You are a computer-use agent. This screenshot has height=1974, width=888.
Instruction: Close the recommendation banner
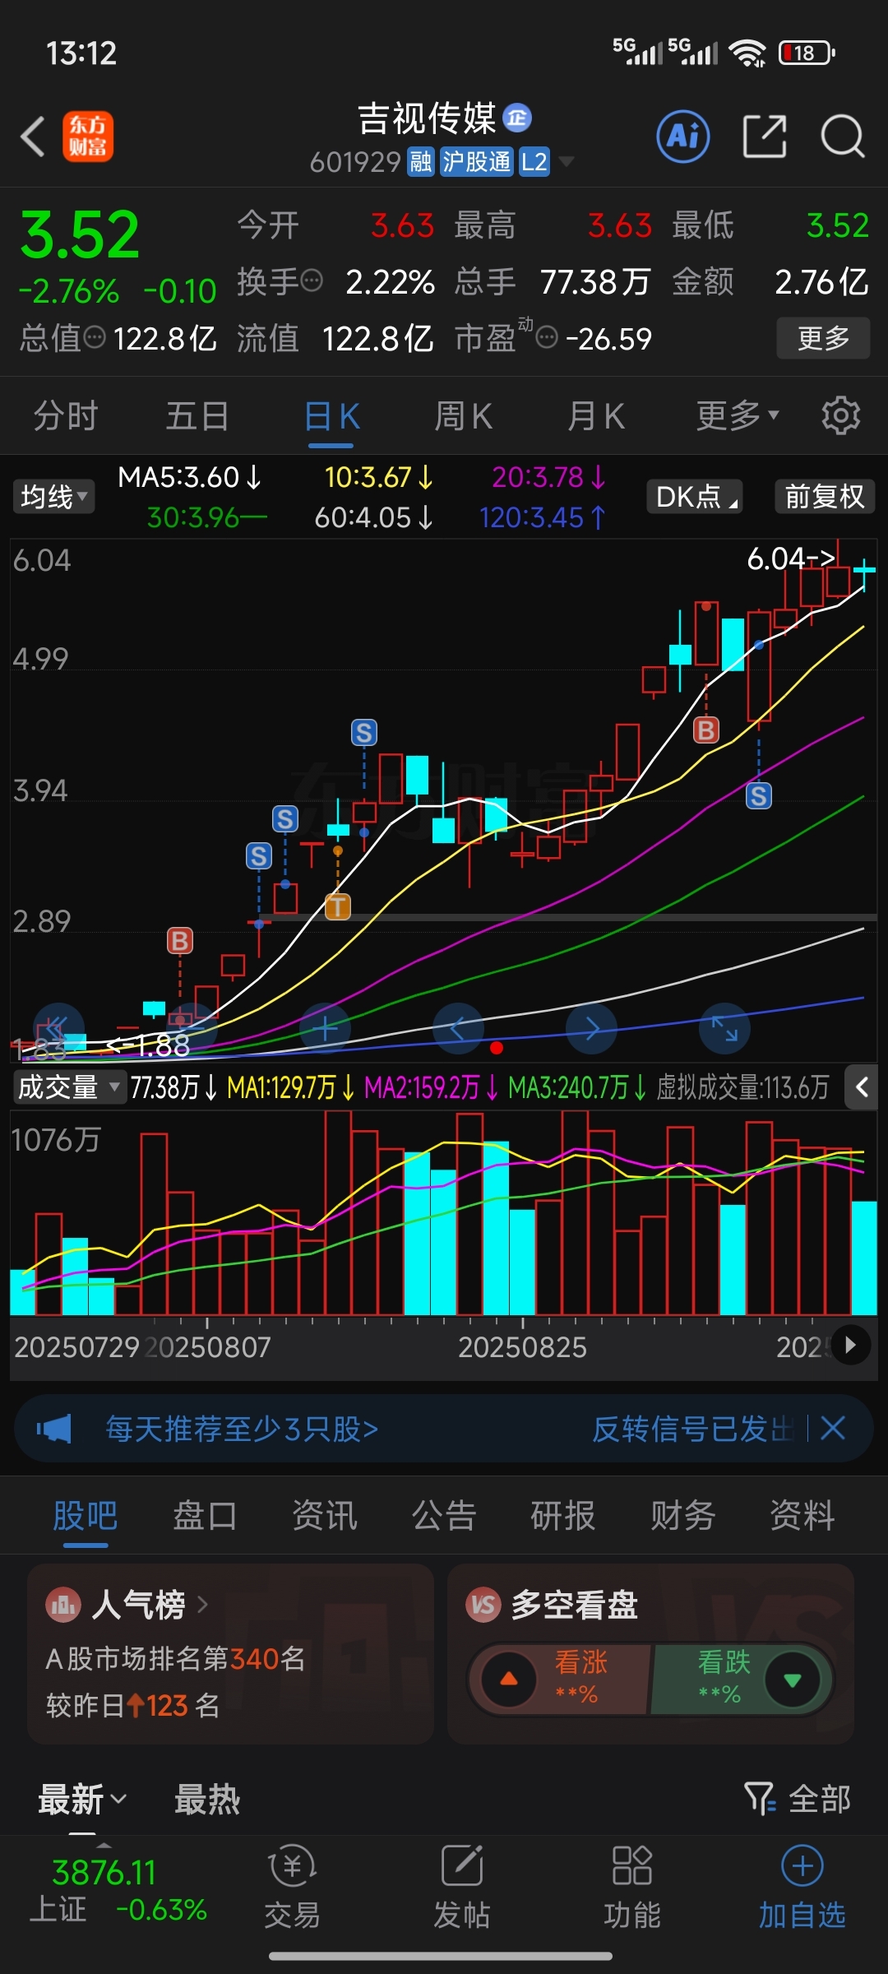833,1428
